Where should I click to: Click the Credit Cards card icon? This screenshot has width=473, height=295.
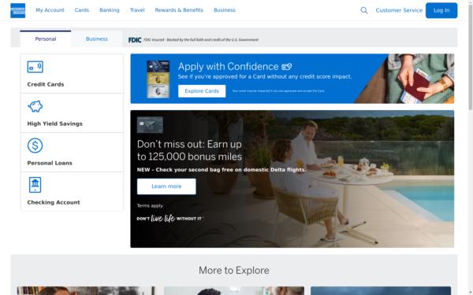pos(35,67)
